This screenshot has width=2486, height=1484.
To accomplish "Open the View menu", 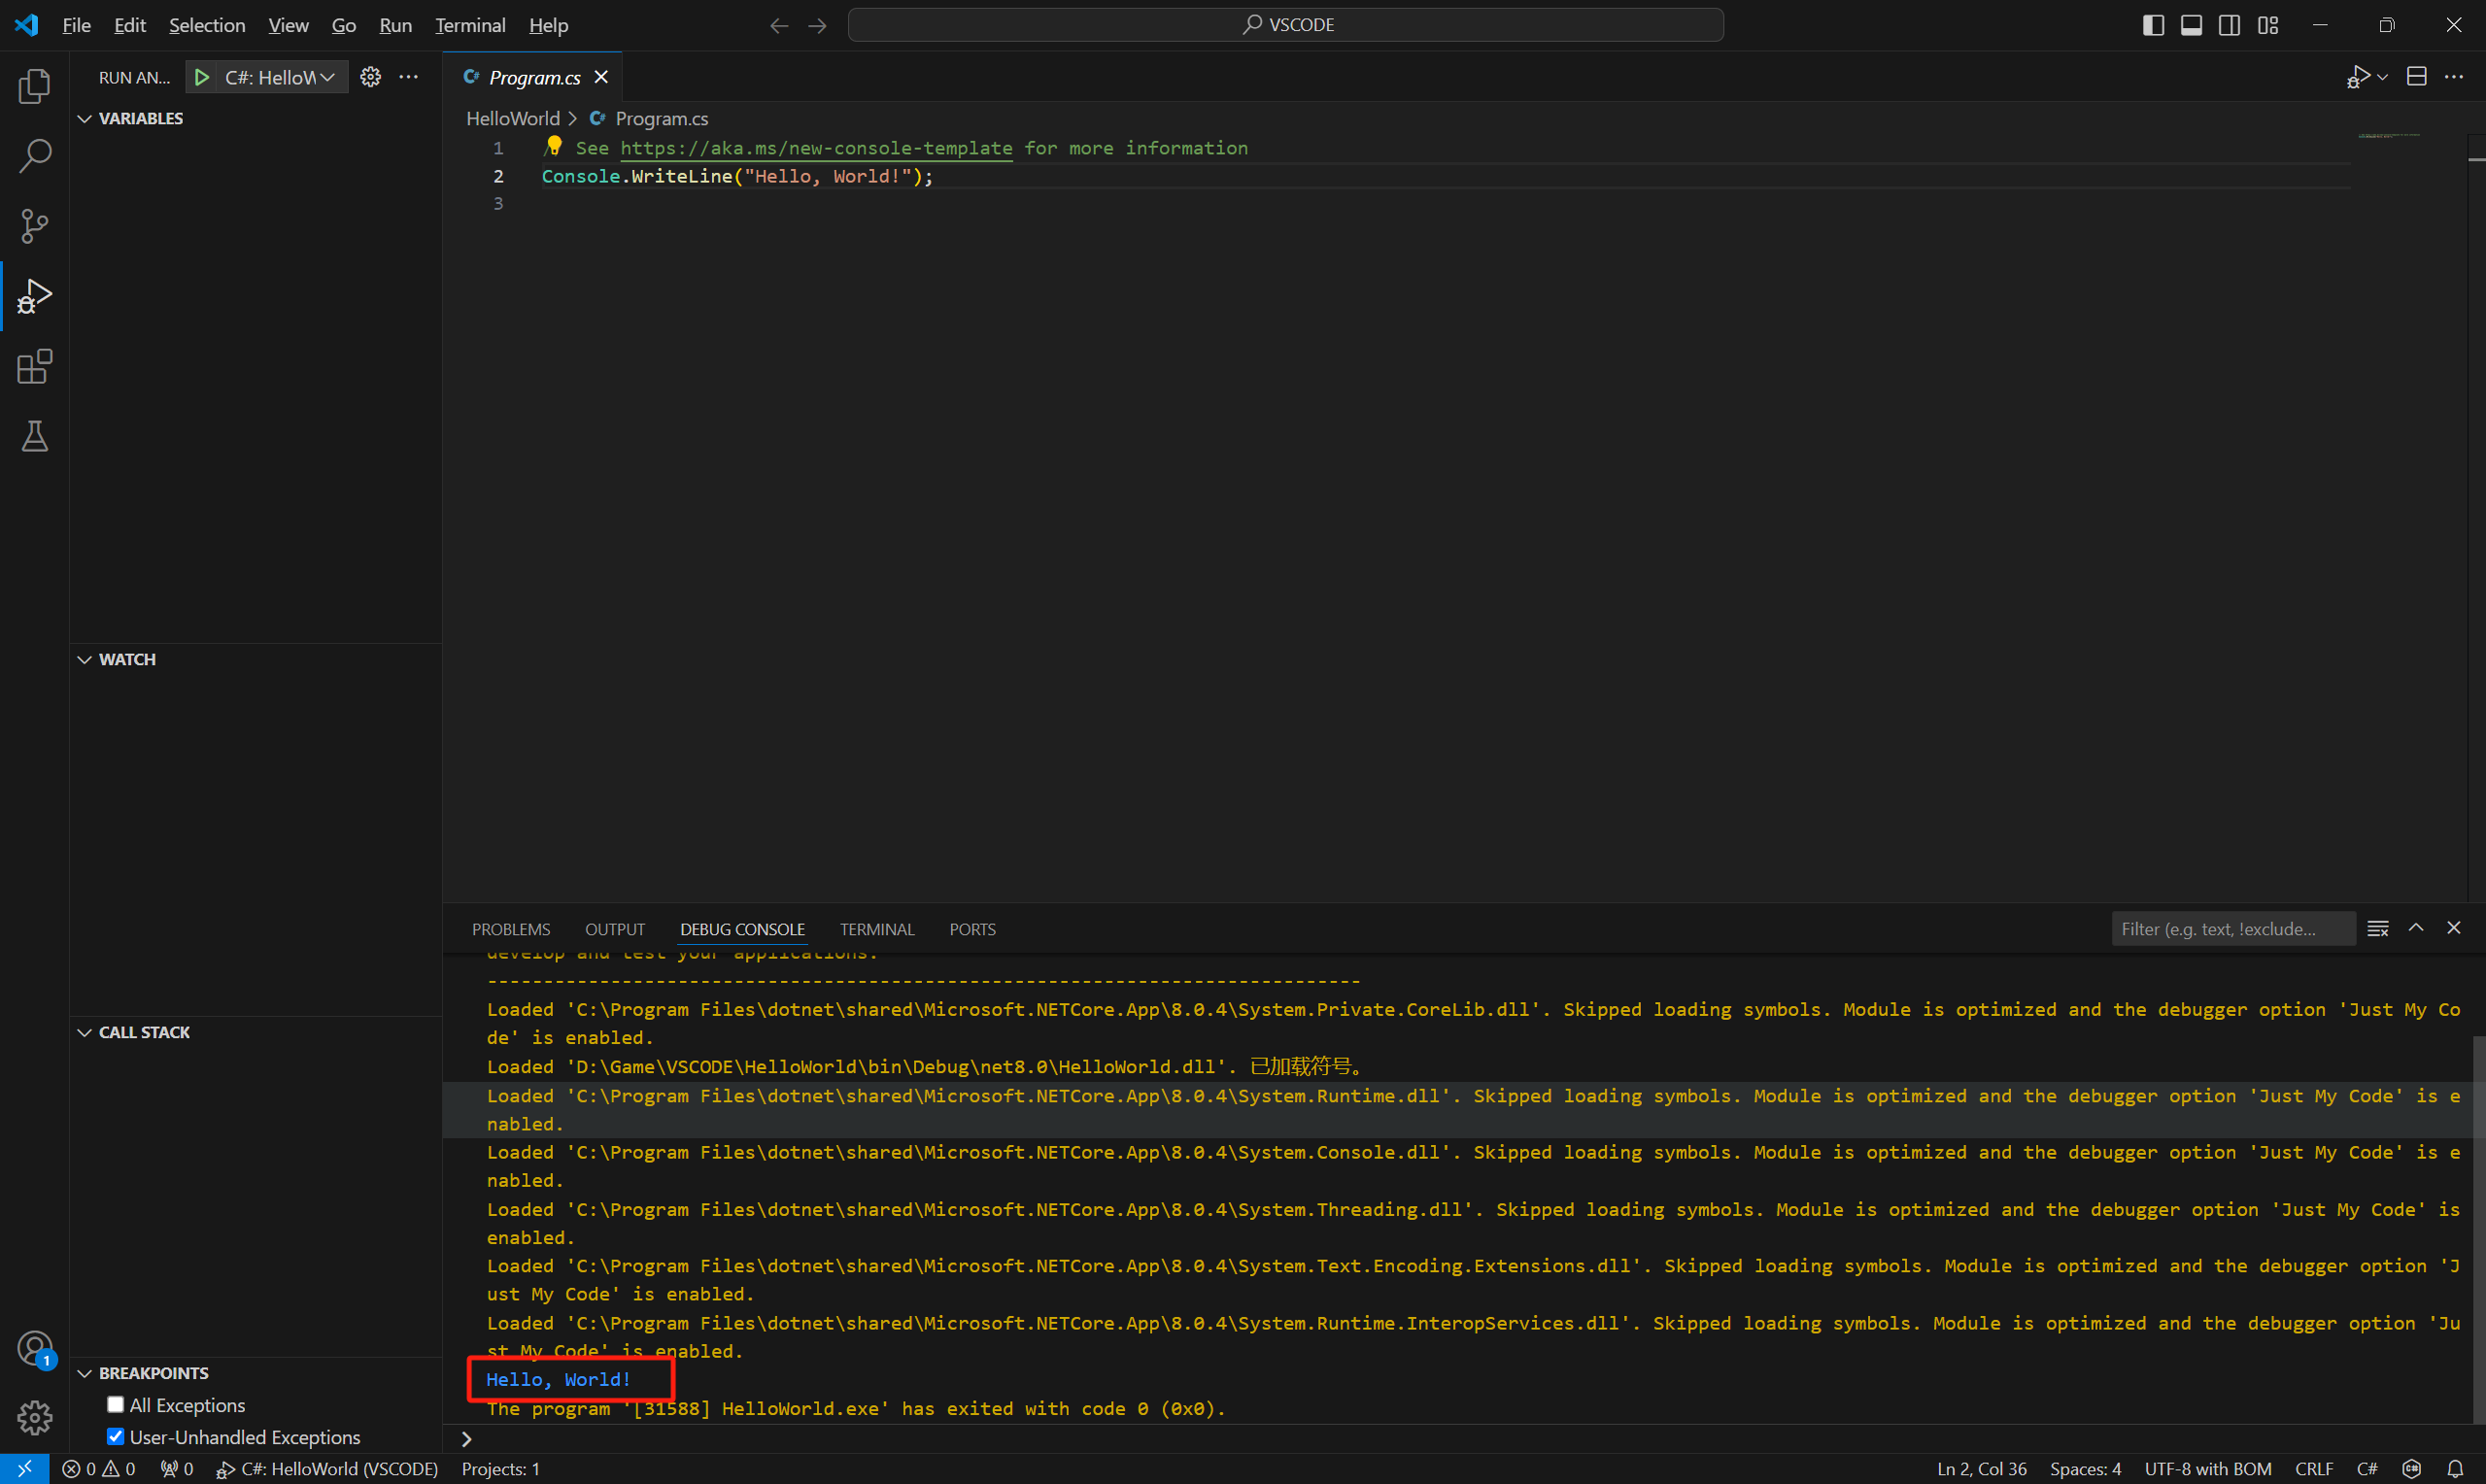I will point(288,25).
